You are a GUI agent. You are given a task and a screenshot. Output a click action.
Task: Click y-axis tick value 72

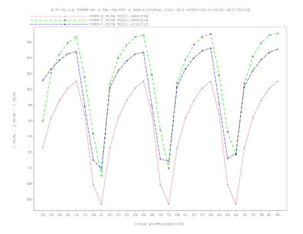[29, 152]
